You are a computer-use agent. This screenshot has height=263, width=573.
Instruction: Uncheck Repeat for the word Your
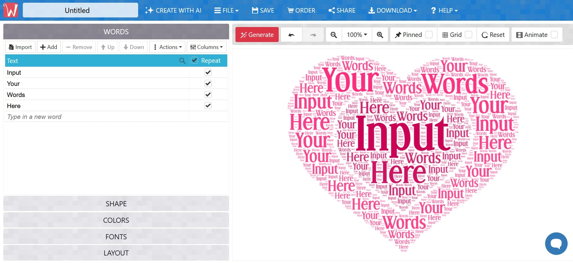click(x=208, y=83)
